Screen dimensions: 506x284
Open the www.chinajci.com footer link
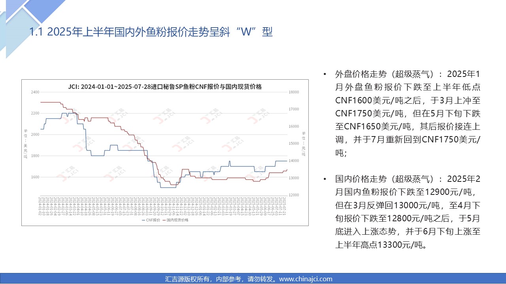[x=306, y=279]
